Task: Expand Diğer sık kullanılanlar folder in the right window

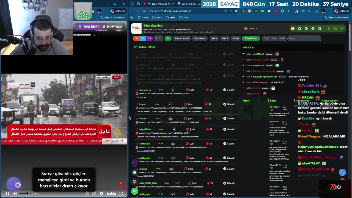Action: [336, 18]
